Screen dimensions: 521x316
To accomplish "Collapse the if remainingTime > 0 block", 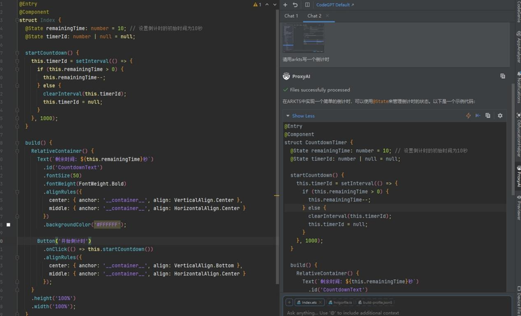I will (17, 69).
